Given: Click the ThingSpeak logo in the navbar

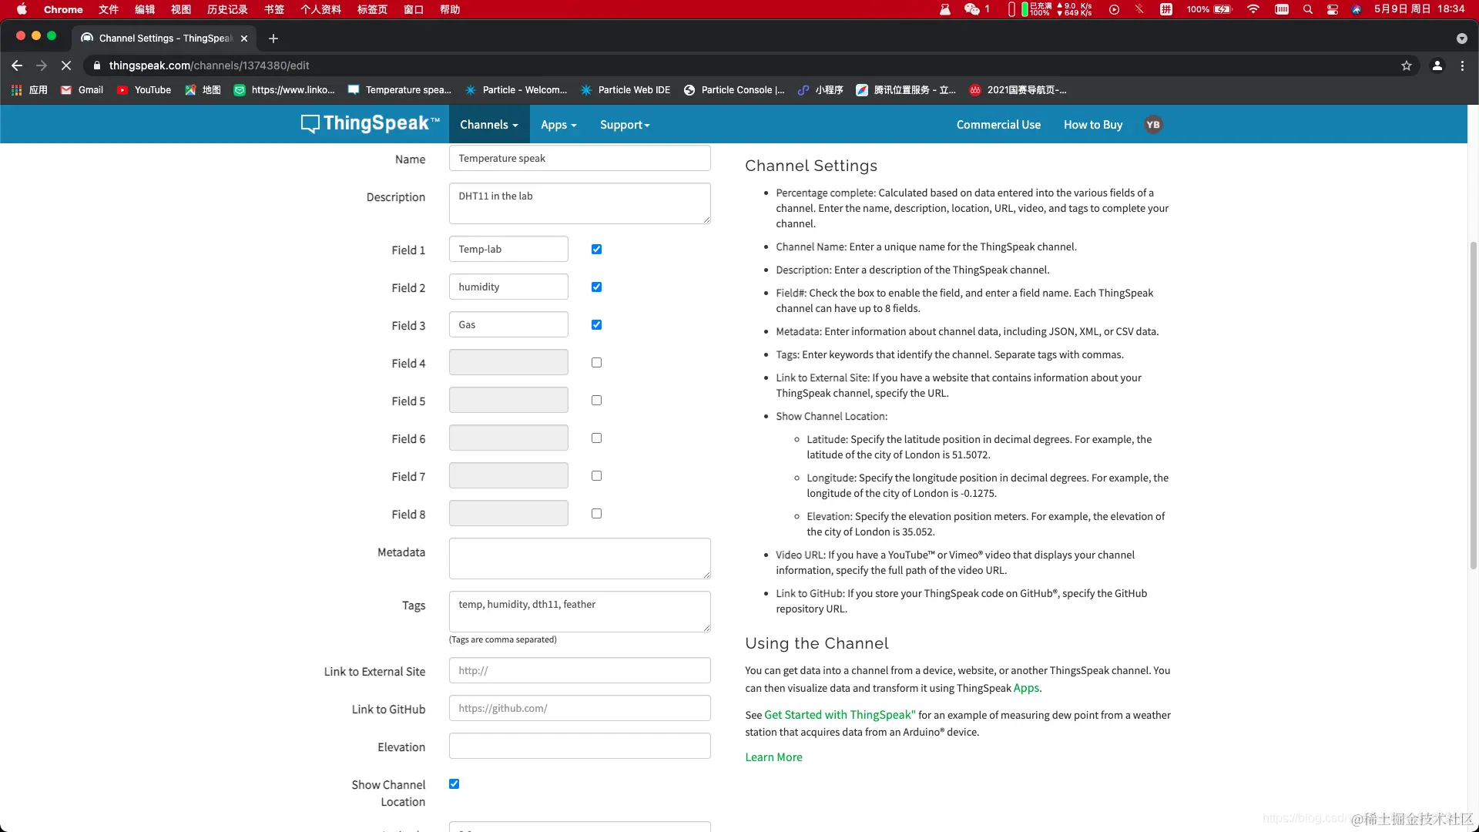Looking at the screenshot, I should 371,124.
